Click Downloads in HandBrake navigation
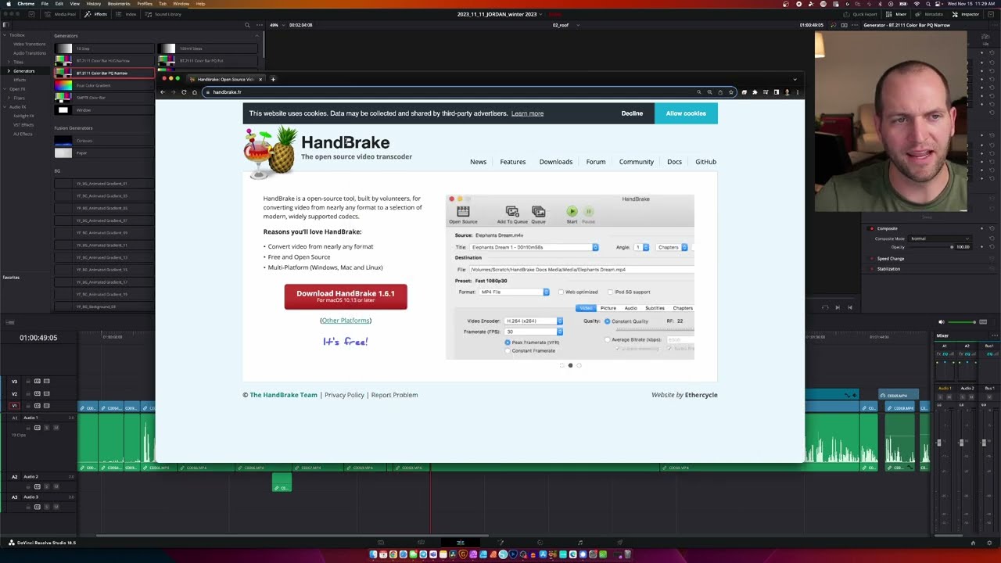Image resolution: width=1001 pixels, height=563 pixels. click(556, 162)
